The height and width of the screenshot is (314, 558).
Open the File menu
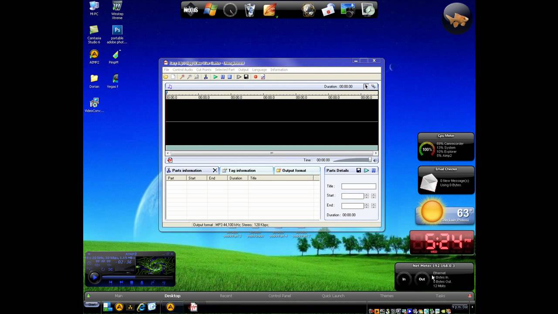pyautogui.click(x=166, y=70)
